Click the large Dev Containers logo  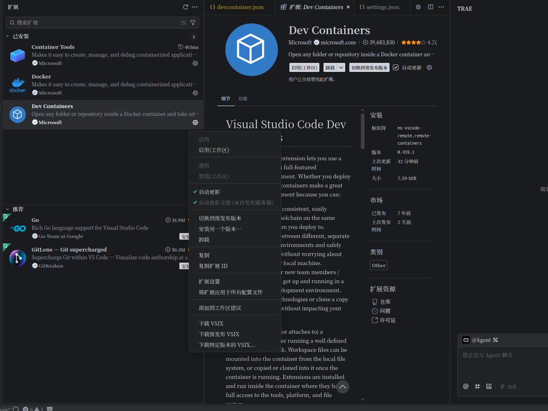[x=252, y=50]
